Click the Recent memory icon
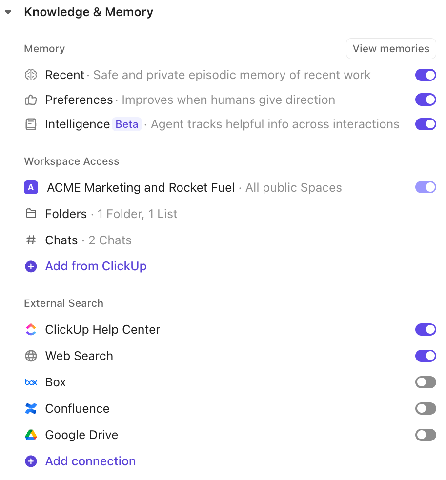Image resolution: width=446 pixels, height=480 pixels. [x=31, y=75]
